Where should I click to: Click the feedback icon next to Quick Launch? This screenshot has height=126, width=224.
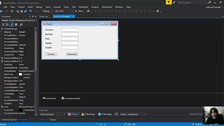[174, 2]
